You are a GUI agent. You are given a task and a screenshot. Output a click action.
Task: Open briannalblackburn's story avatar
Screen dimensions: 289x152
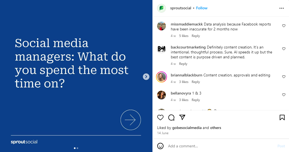(161, 77)
